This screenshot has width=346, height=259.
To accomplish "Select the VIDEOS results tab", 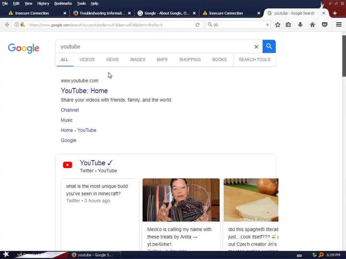I will point(87,60).
